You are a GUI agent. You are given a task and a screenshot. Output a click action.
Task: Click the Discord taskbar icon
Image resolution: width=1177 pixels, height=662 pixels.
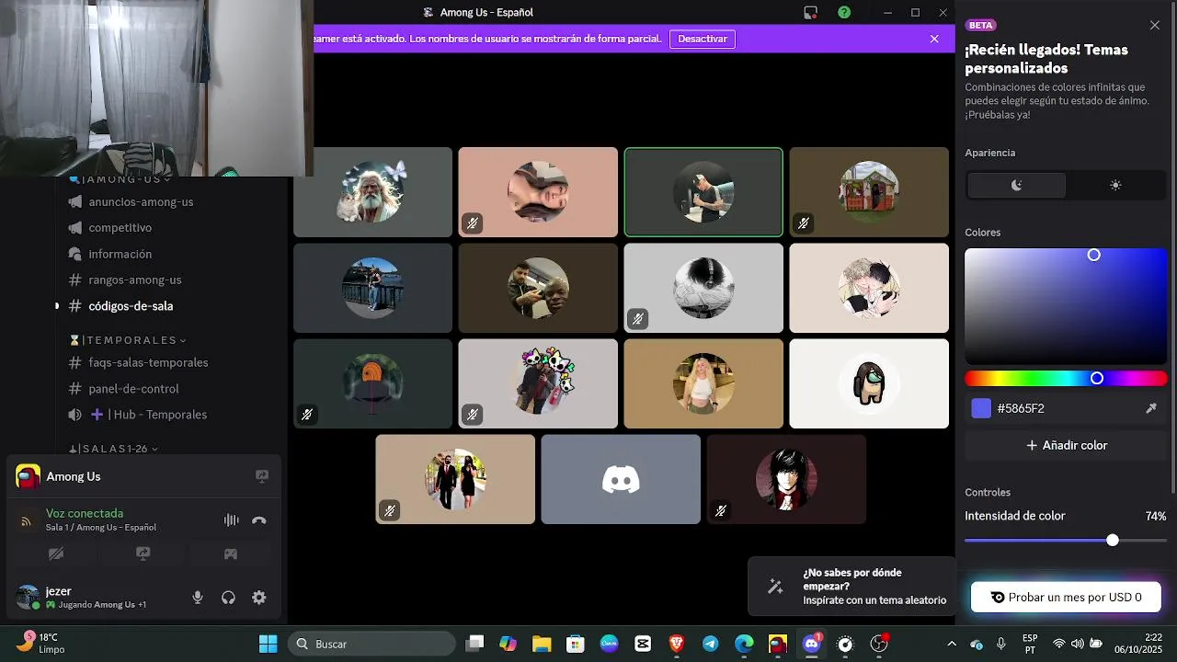point(812,644)
